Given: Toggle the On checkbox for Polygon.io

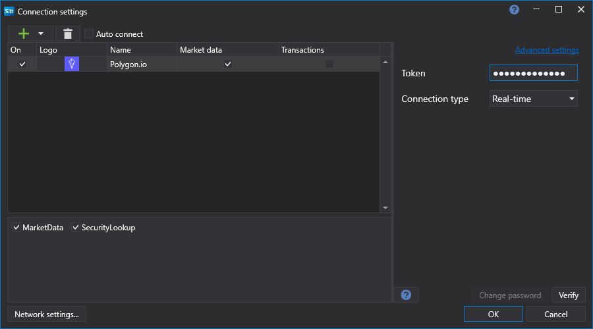Looking at the screenshot, I should (x=22, y=64).
